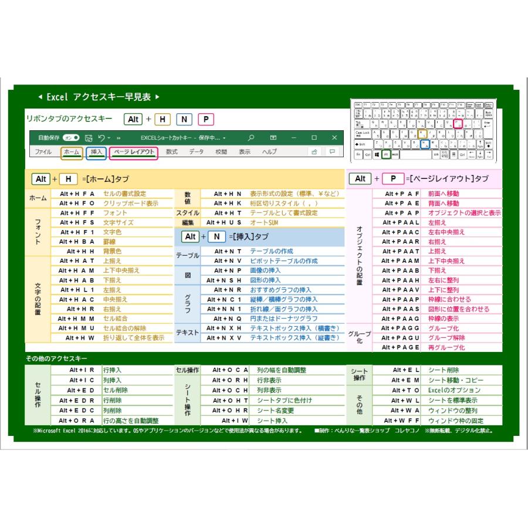
Task: Go to the 校閲 ribbon tab
Action: [x=221, y=152]
